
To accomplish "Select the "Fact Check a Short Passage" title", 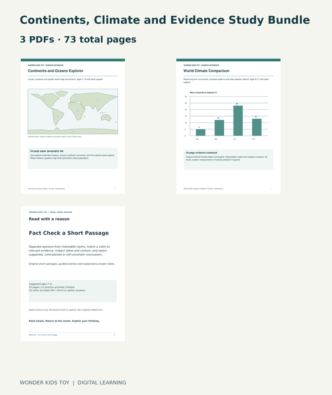I will tap(69, 233).
